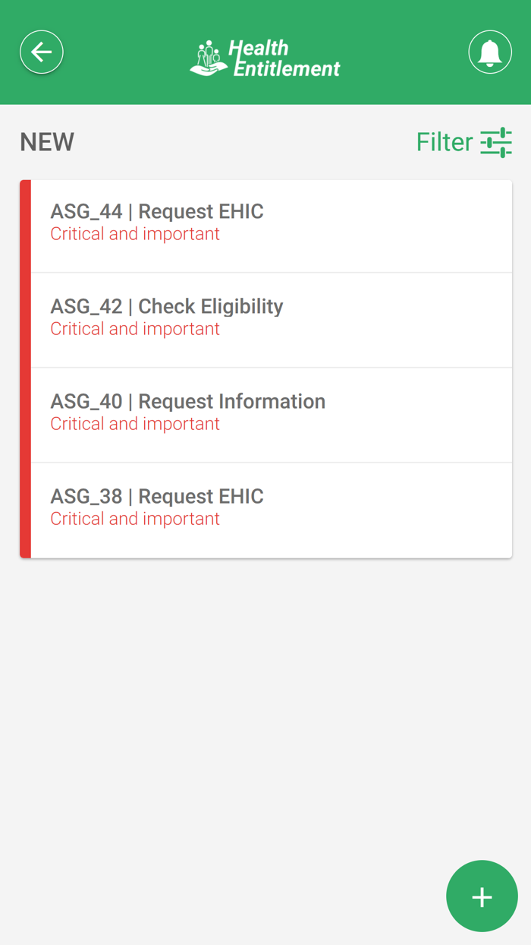Tap Critical and important on ASG_40
Image resolution: width=531 pixels, height=945 pixels.
134,424
